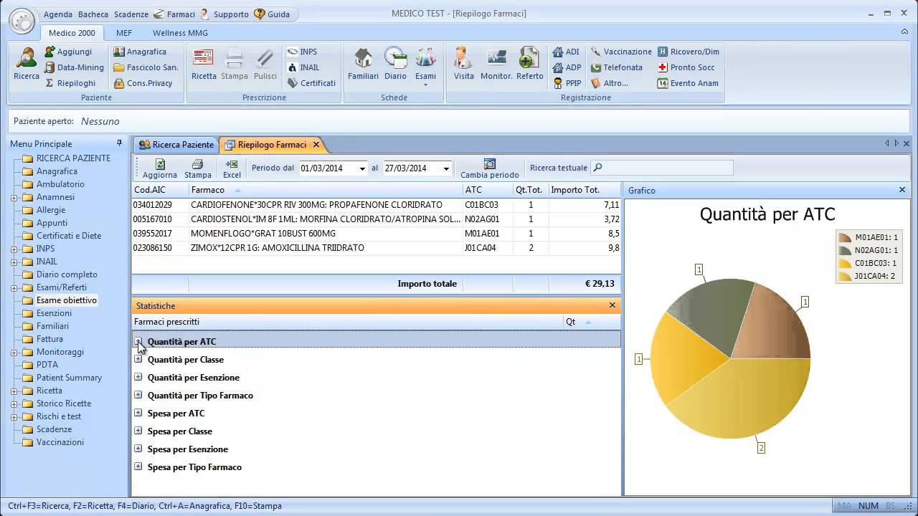The image size is (918, 516).
Task: Open Monitor. monitoring icon
Action: tap(496, 64)
